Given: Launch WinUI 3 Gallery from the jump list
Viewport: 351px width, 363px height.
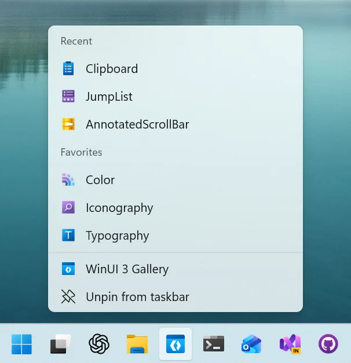Looking at the screenshot, I should tap(127, 269).
